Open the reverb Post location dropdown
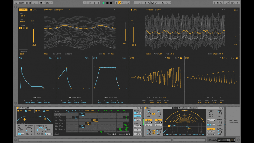This screenshot has width=254, height=143. [211, 120]
